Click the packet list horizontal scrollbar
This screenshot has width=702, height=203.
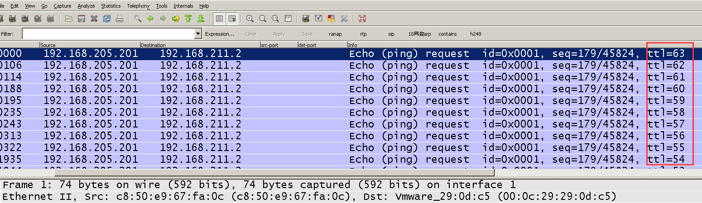tap(274, 172)
